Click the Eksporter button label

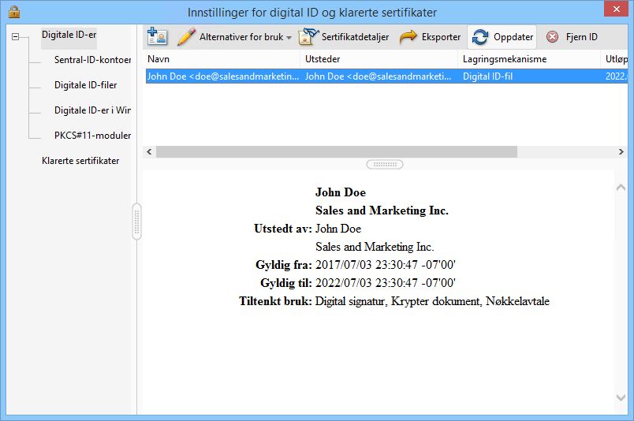point(441,37)
